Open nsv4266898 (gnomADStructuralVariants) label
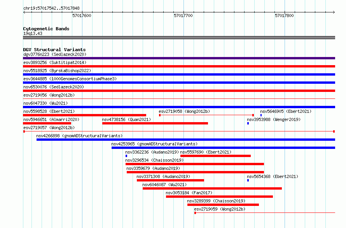 [x=79, y=136]
